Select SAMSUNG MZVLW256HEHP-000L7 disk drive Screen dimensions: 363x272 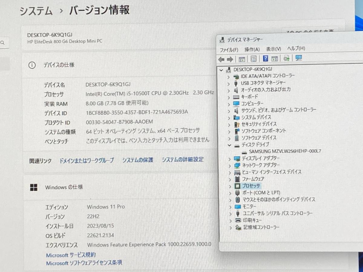[285, 151]
